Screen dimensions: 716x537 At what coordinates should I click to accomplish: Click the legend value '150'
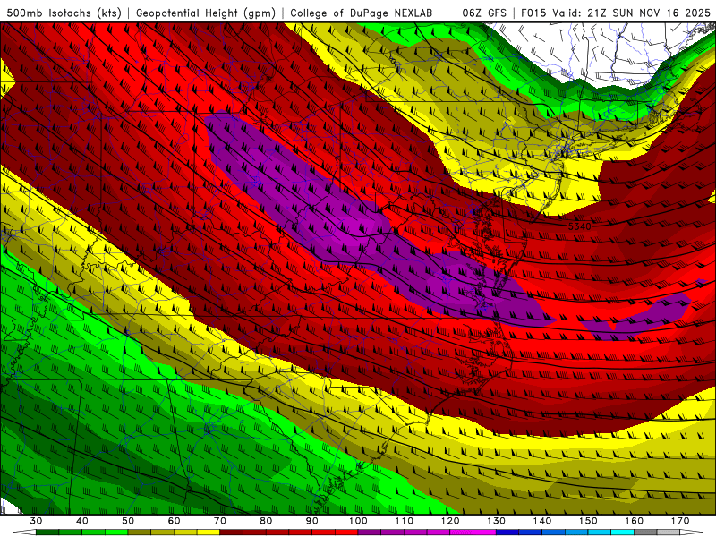coord(589,521)
